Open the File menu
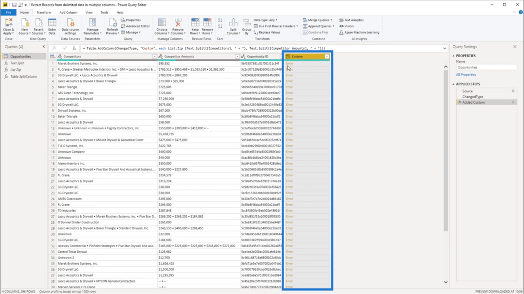The image size is (524, 294). (8, 12)
